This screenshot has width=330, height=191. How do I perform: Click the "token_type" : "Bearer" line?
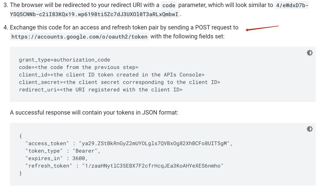click(x=63, y=151)
